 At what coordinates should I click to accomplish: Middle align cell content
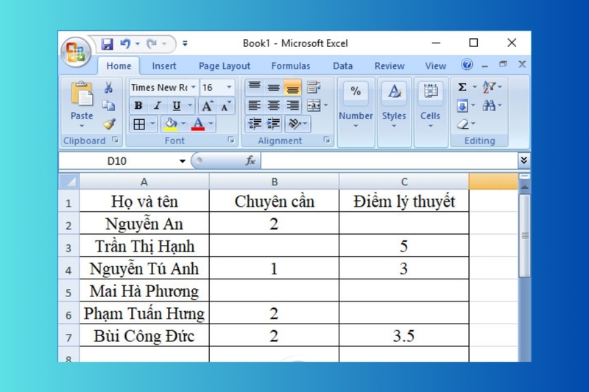273,87
